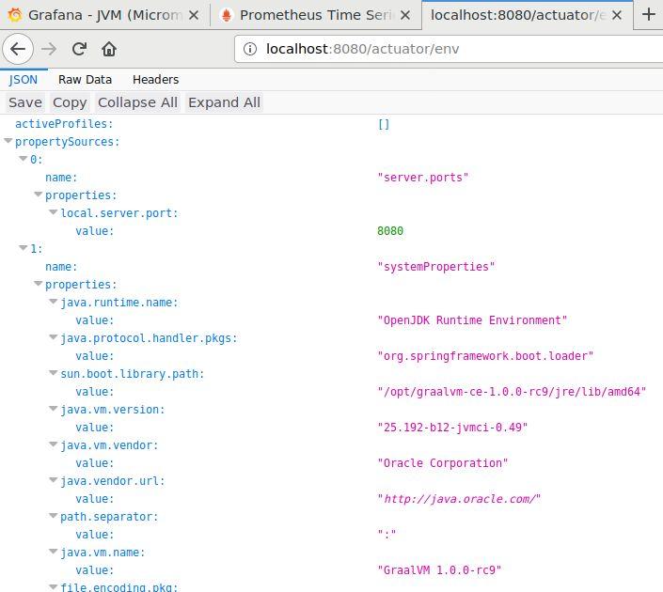This screenshot has height=592, width=663.
Task: Click the Prometheus flame favicon on tab
Action: click(x=227, y=15)
